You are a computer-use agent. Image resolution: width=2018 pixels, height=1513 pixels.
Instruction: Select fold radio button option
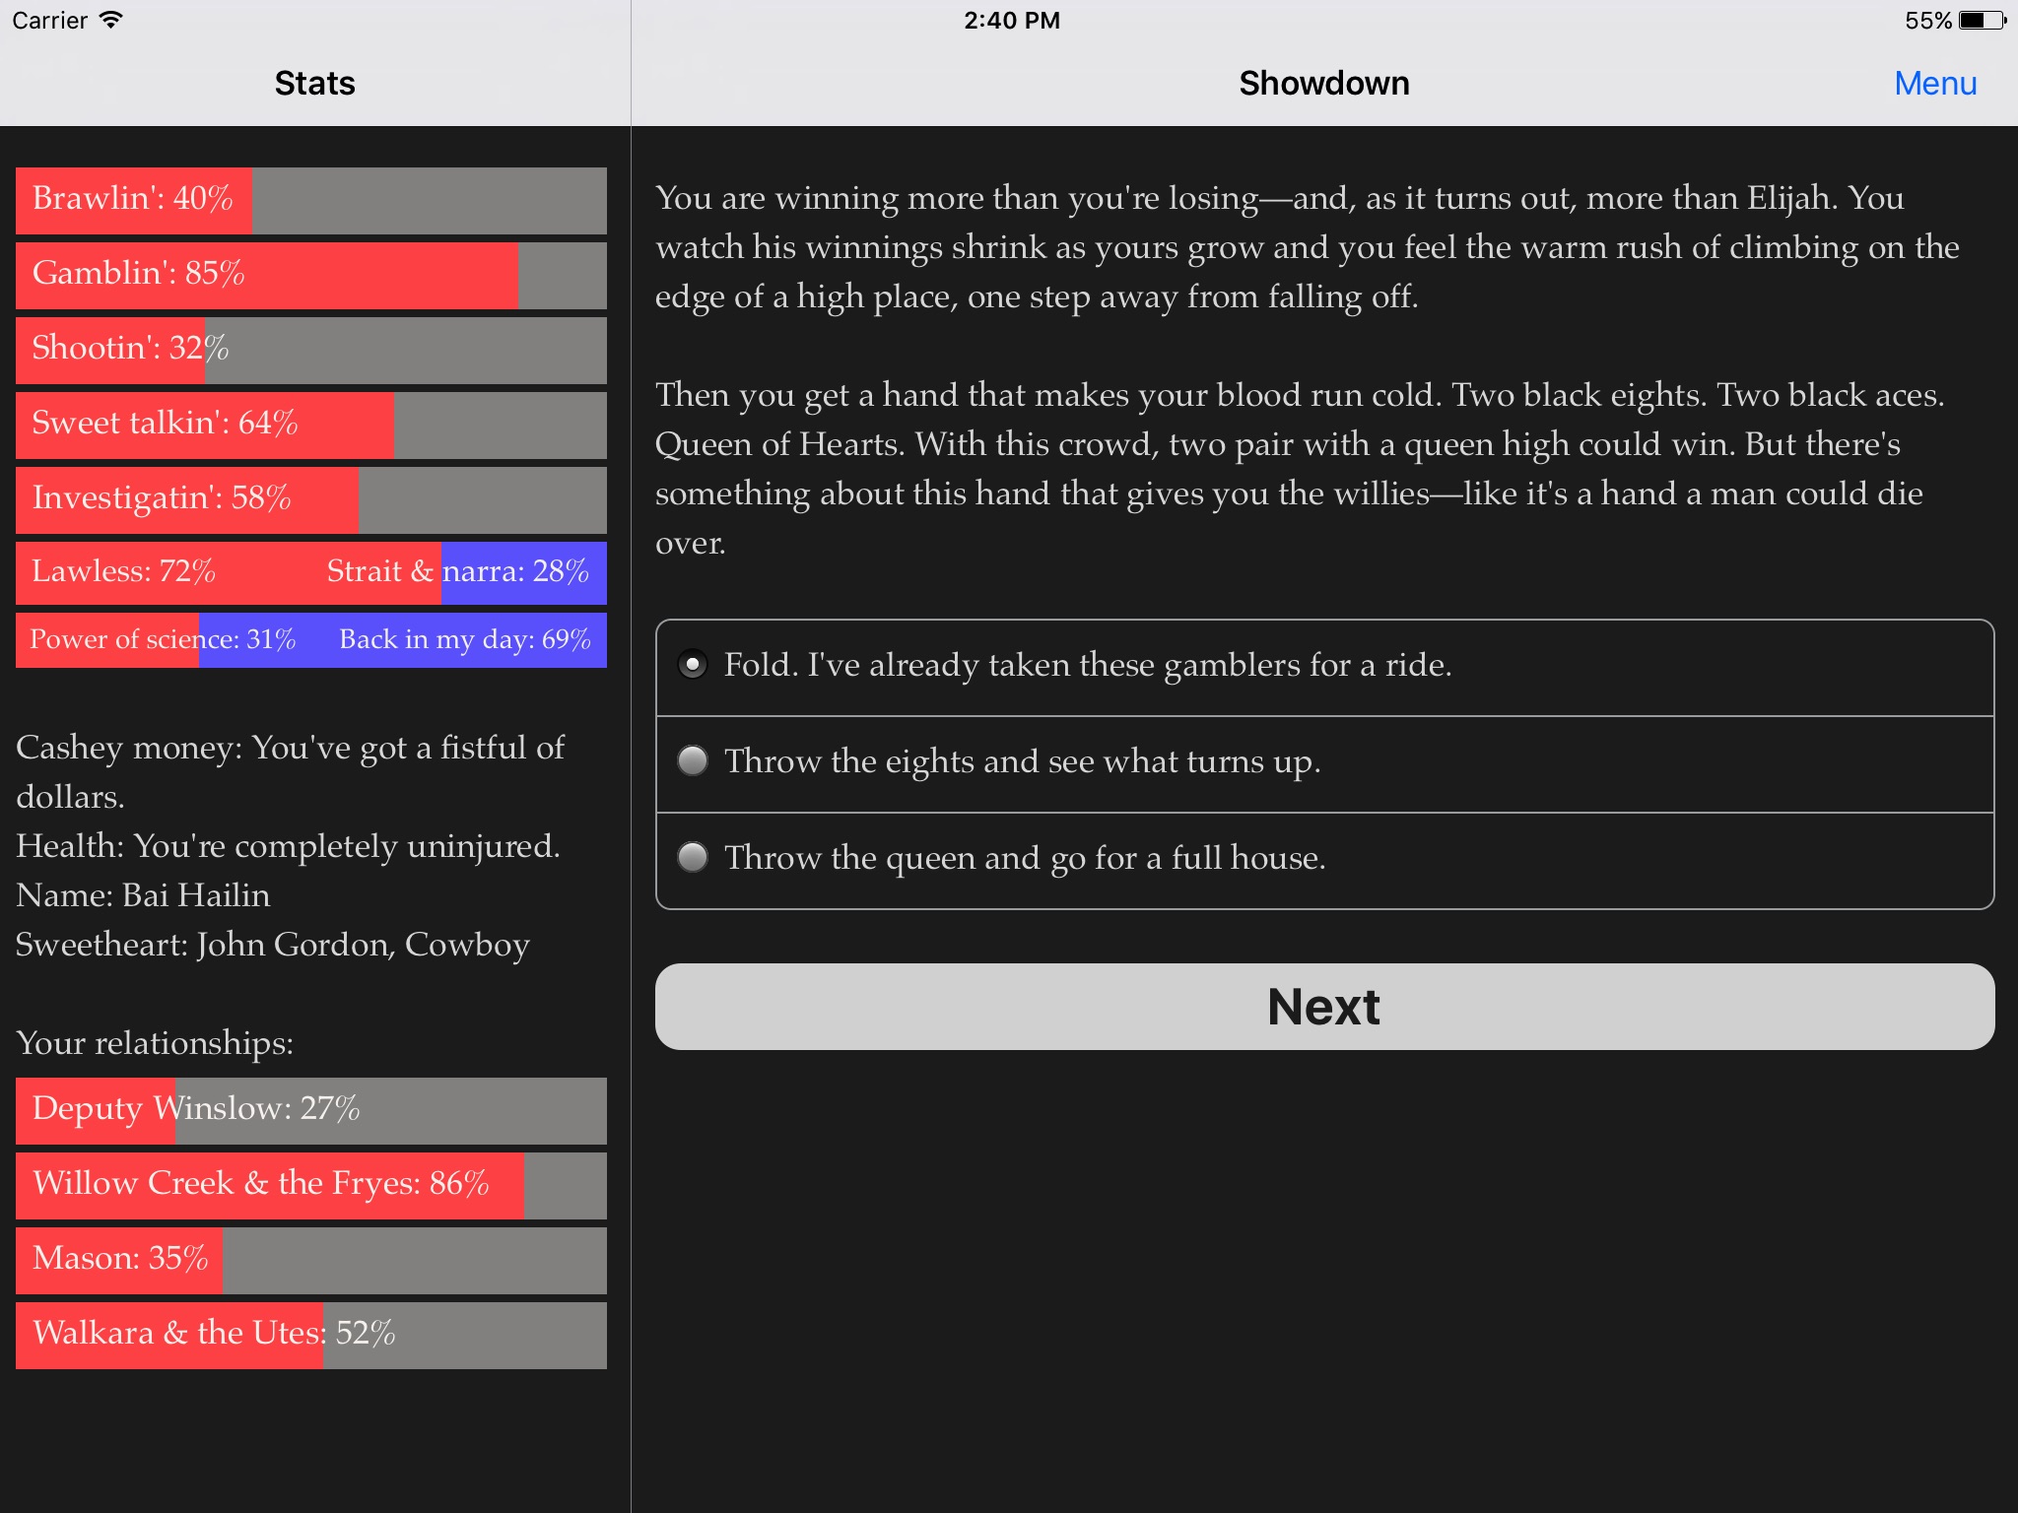tap(691, 664)
